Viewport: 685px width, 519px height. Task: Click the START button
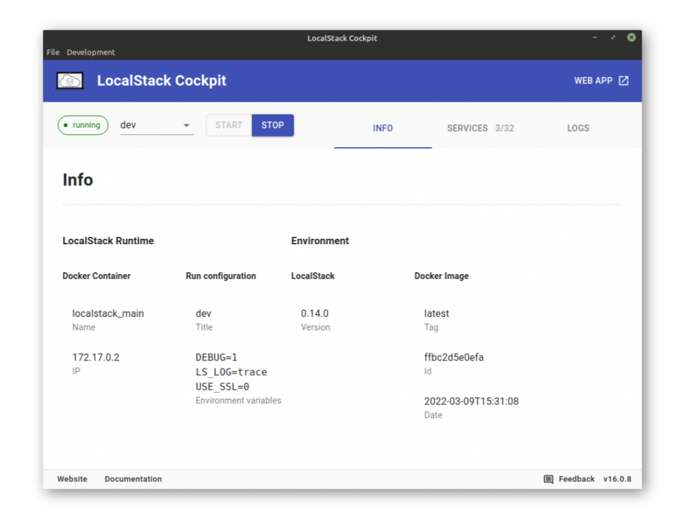point(229,125)
